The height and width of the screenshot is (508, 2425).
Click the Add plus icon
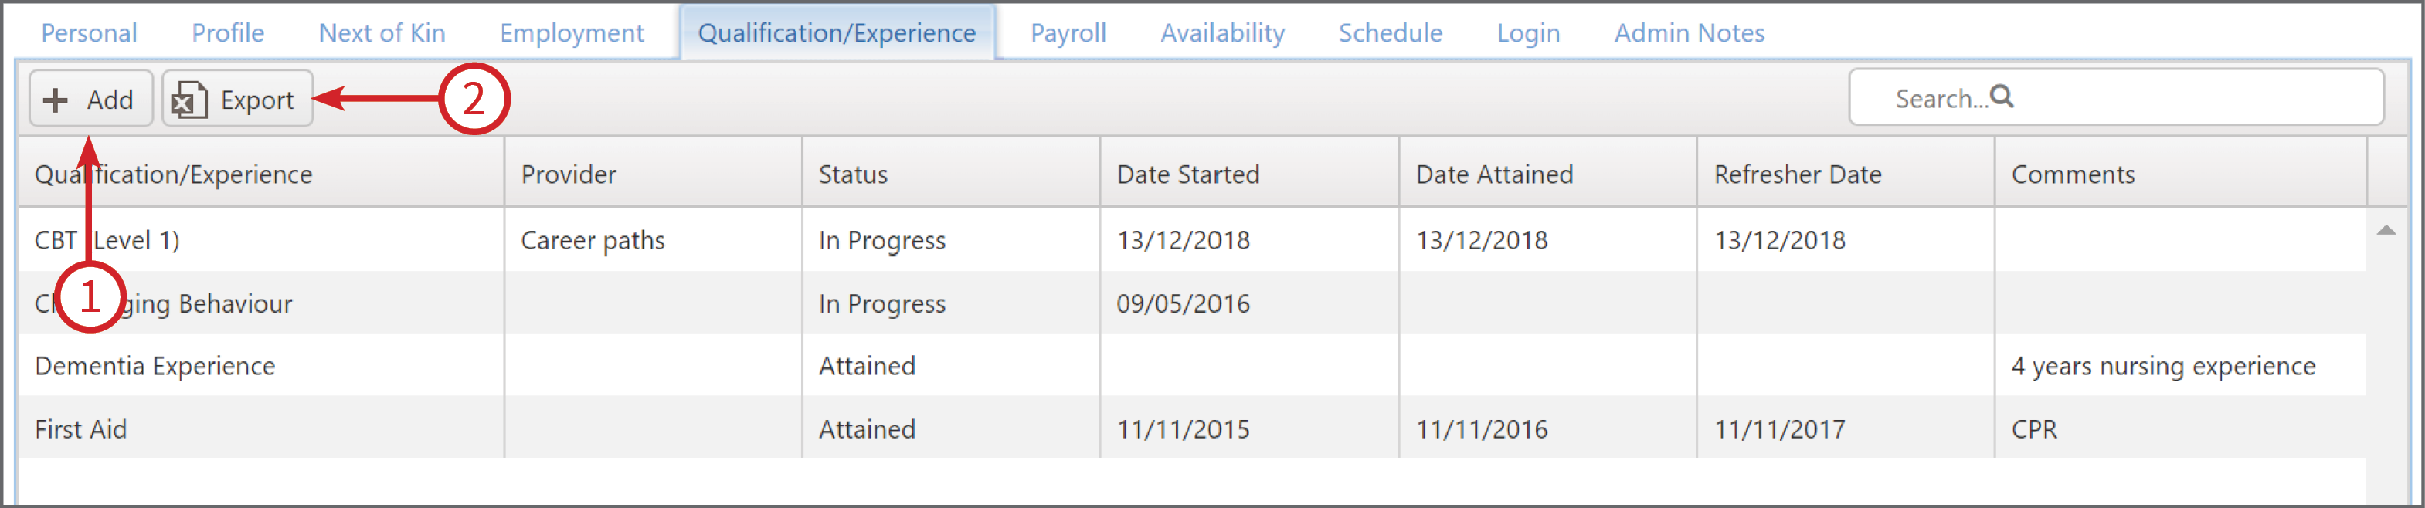pos(56,100)
